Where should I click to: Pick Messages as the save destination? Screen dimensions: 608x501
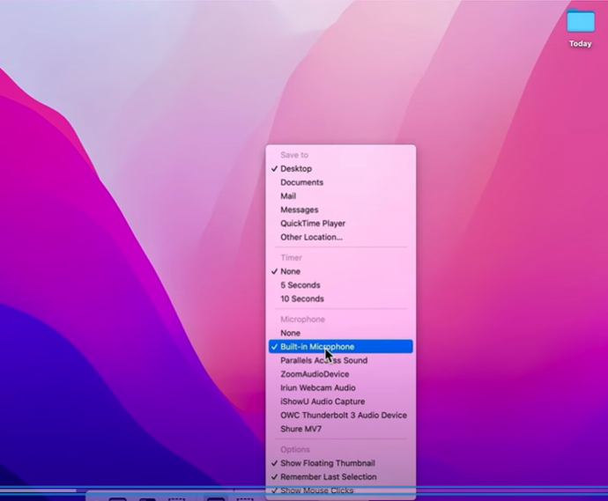(340, 210)
